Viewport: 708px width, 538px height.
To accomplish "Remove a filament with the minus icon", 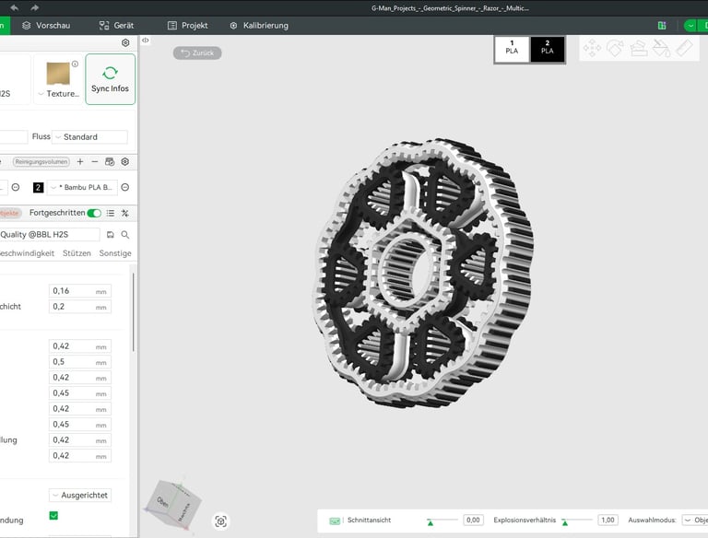I will click(x=94, y=161).
